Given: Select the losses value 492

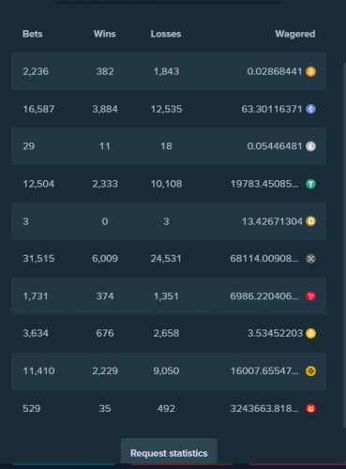Looking at the screenshot, I should coord(166,408).
